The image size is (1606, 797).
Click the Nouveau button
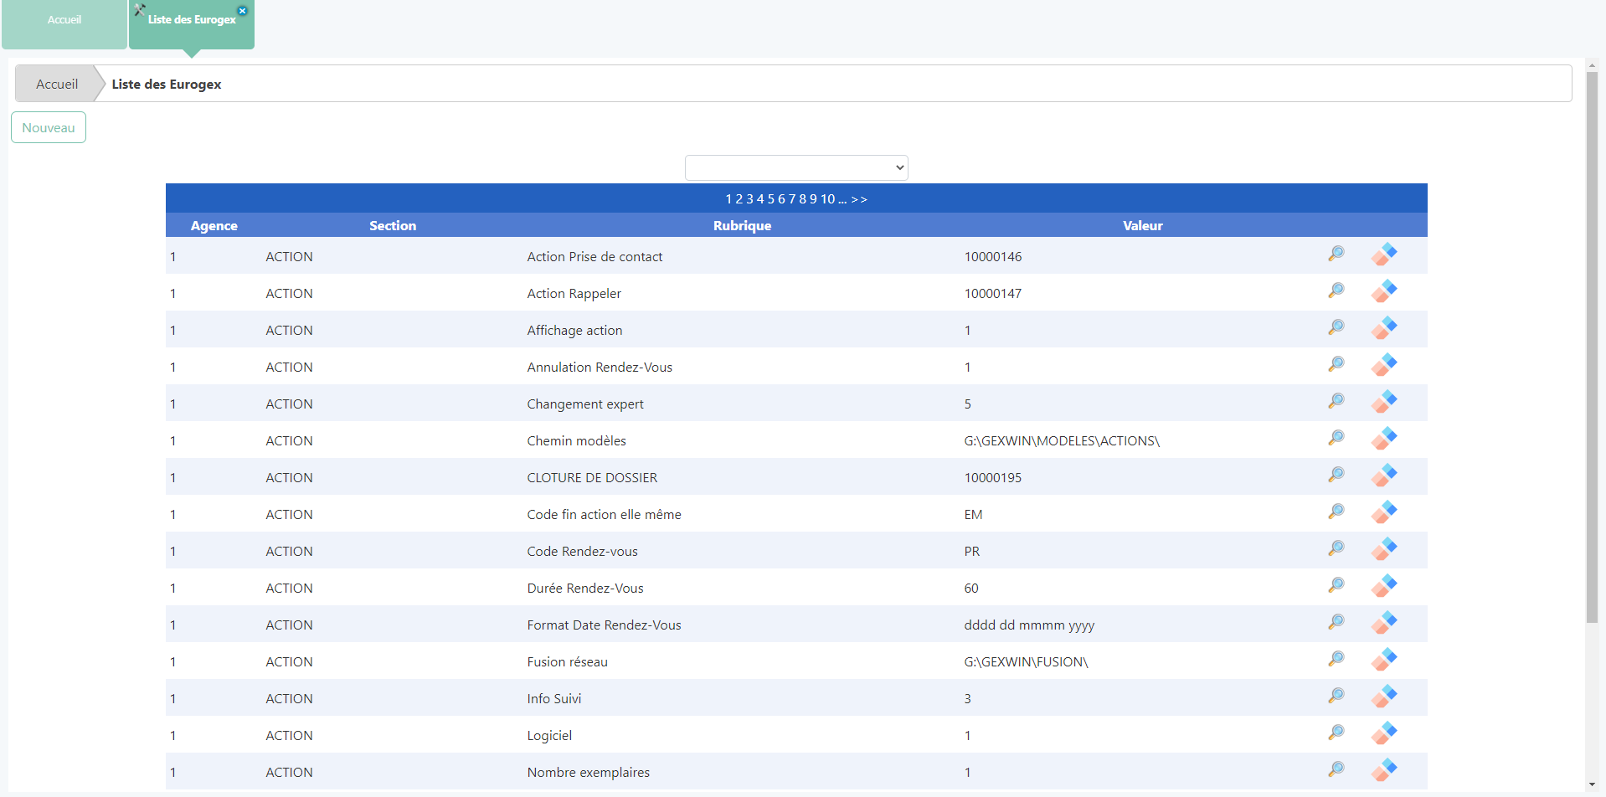(x=49, y=128)
